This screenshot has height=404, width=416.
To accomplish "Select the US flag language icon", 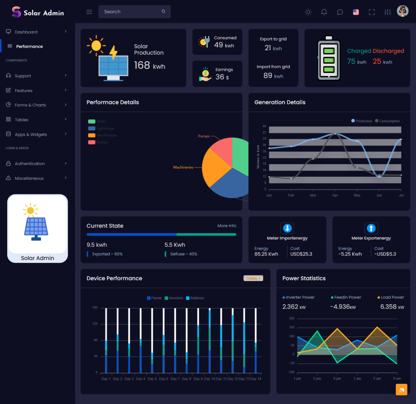I will 356,12.
